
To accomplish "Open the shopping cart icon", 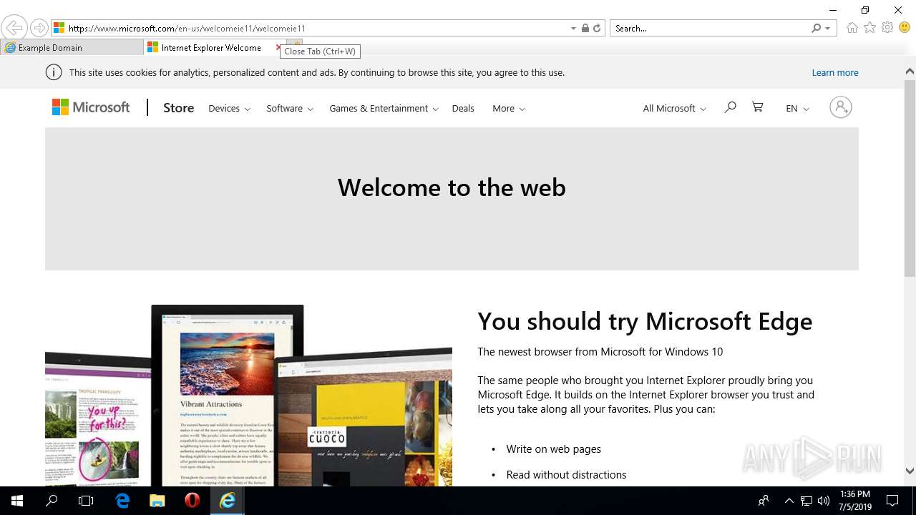I will point(757,107).
